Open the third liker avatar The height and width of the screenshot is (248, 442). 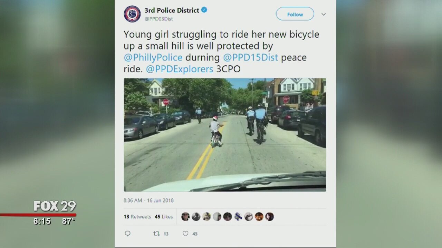(x=206, y=217)
